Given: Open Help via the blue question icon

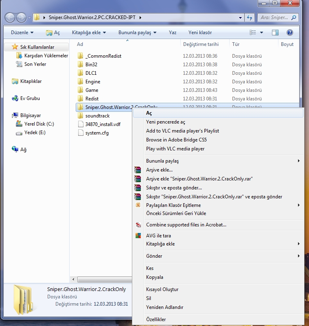Looking at the screenshot, I should 289,33.
